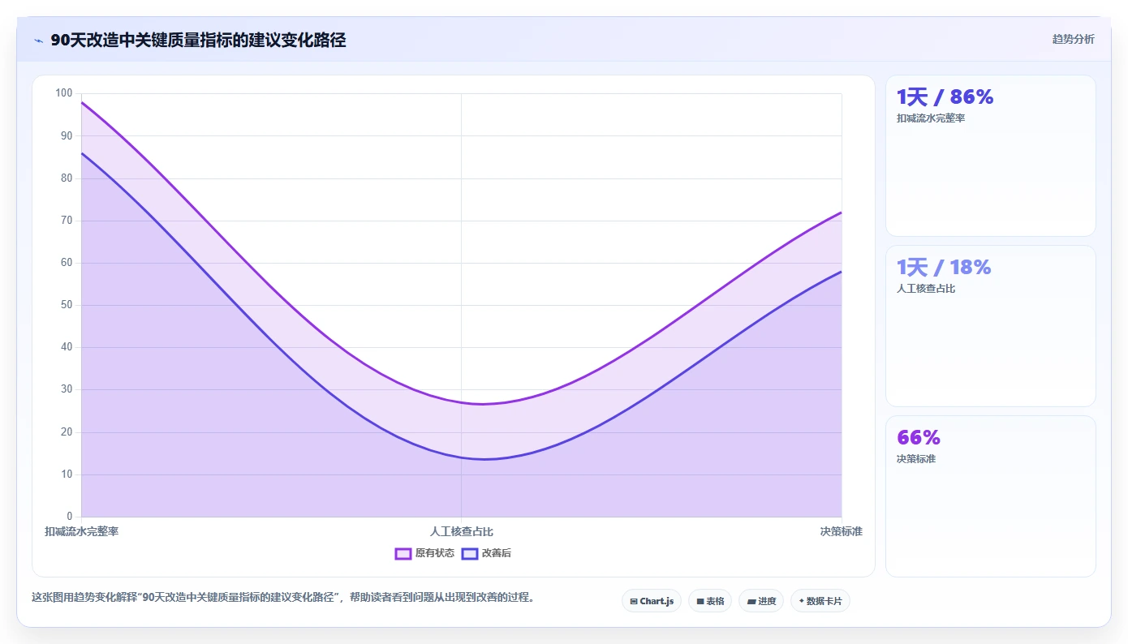Click the 100 y-axis tick label
Viewport: 1128px width, 644px height.
tap(64, 93)
